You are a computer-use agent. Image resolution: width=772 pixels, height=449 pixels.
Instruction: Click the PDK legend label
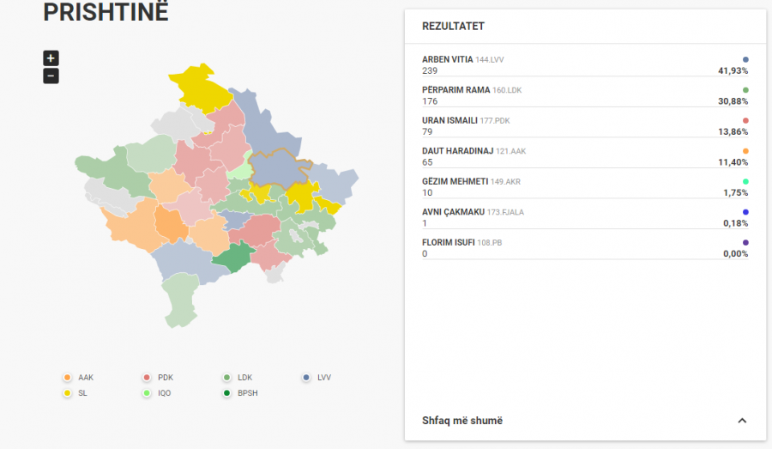coord(166,378)
